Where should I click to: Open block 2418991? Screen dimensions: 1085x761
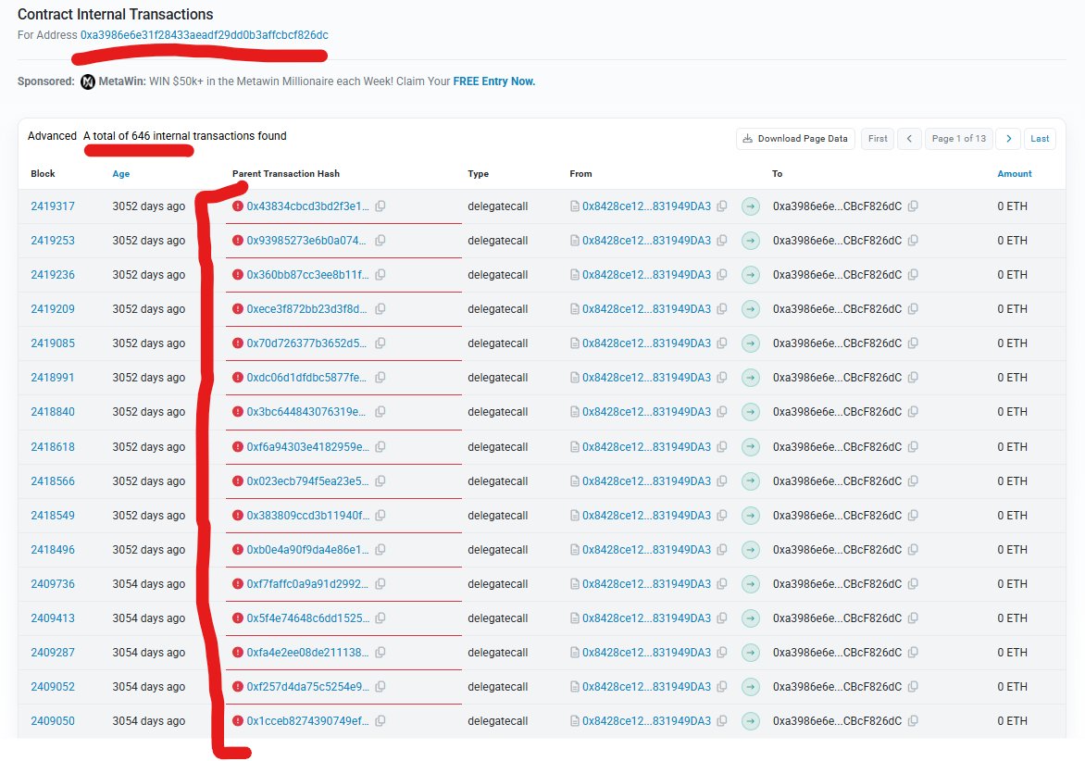(53, 378)
